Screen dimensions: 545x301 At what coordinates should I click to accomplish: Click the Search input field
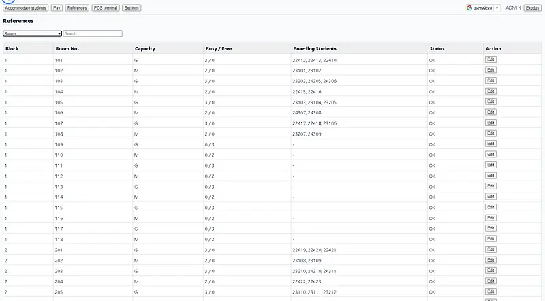(93, 33)
